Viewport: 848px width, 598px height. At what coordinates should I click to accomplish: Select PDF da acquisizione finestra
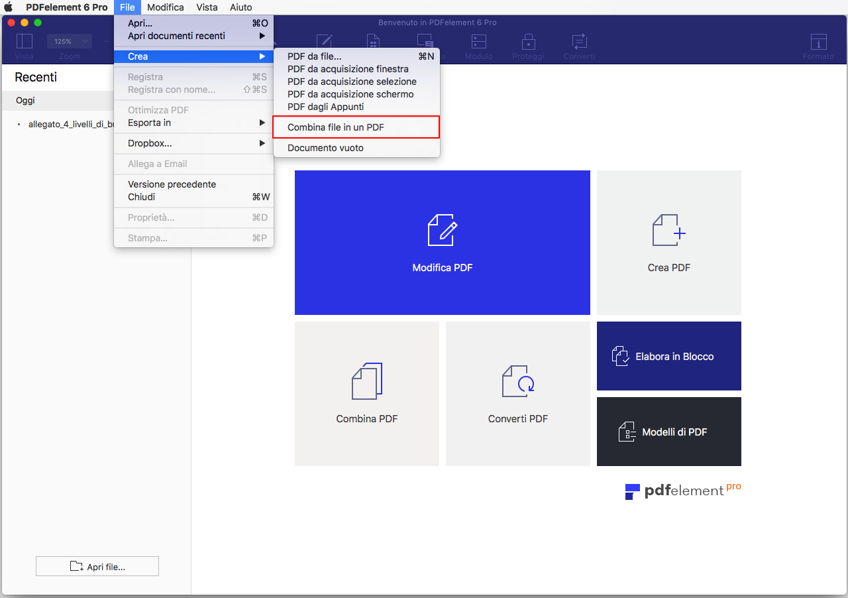tap(356, 69)
